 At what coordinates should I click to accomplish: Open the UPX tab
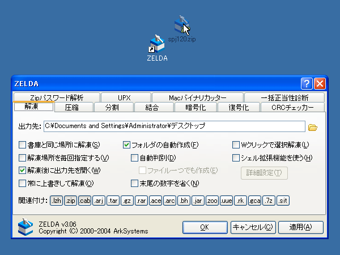coord(126,97)
